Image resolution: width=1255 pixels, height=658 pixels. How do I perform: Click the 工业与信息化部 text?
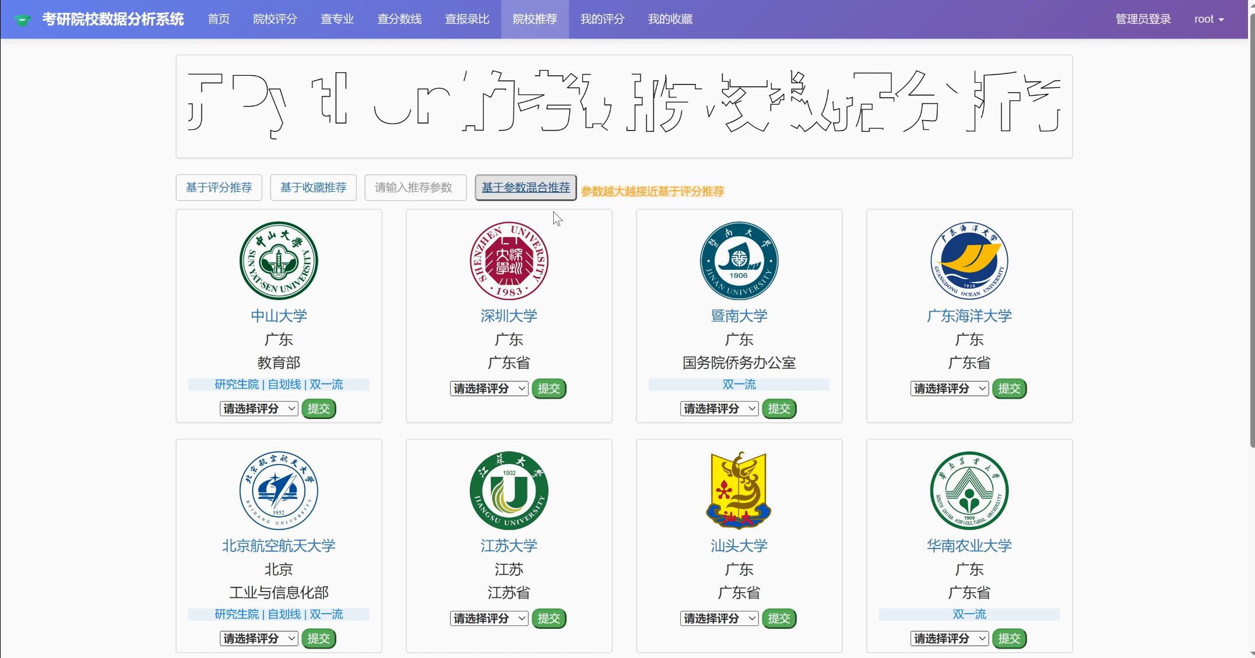279,593
